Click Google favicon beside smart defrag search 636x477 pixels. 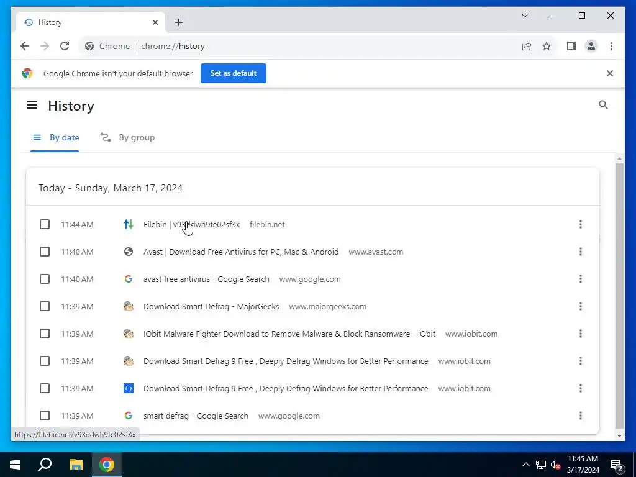[128, 416]
